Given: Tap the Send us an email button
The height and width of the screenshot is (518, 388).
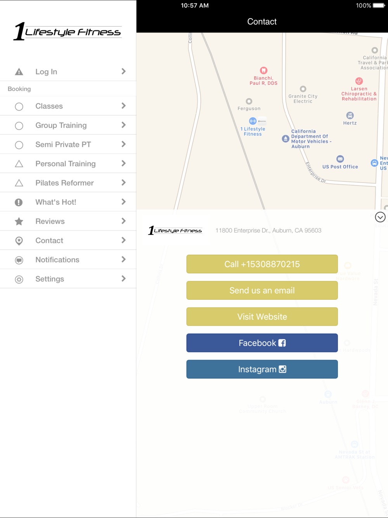Looking at the screenshot, I should (262, 290).
